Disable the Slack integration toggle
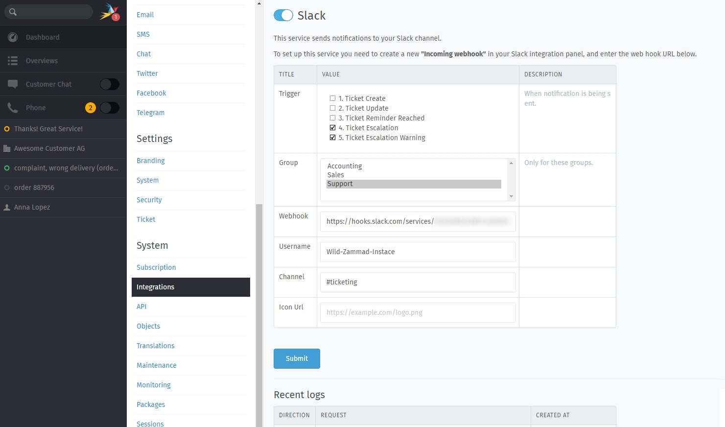This screenshot has width=725, height=427. pyautogui.click(x=283, y=15)
